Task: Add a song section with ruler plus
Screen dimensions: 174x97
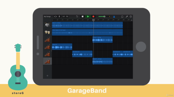Action: coord(132,20)
